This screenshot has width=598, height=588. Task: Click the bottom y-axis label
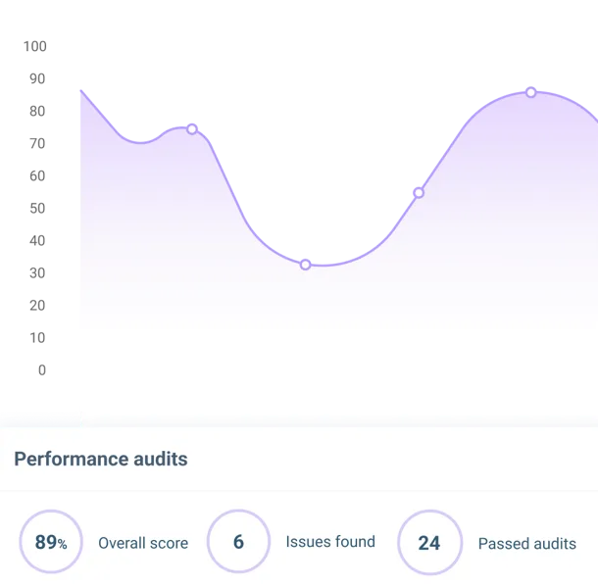click(38, 368)
